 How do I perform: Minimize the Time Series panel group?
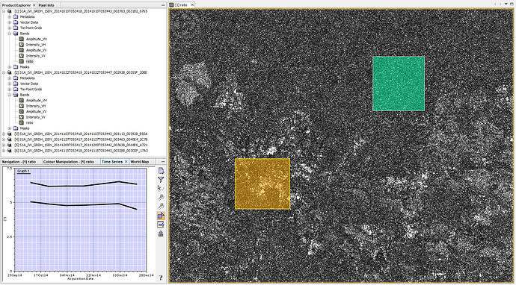tap(163, 162)
